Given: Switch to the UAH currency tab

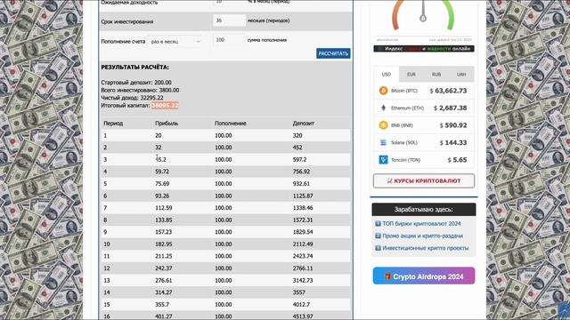Looking at the screenshot, I should pyautogui.click(x=461, y=75).
